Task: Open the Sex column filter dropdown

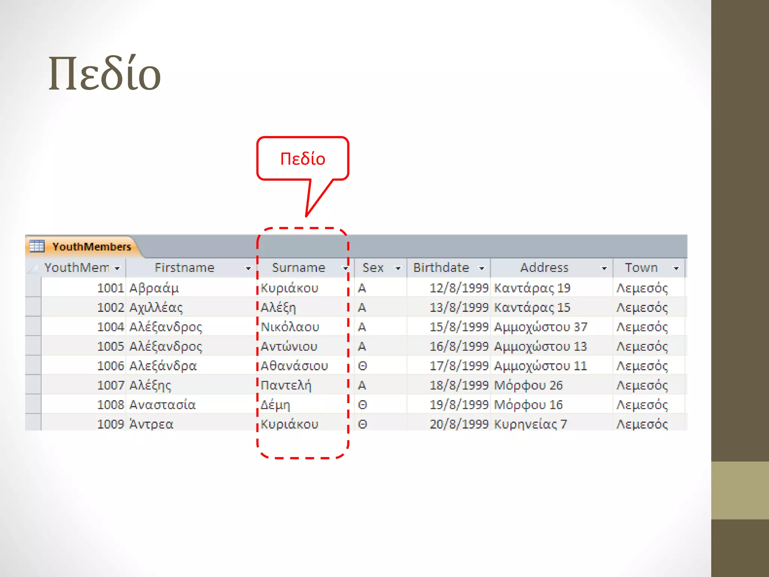Action: [398, 268]
